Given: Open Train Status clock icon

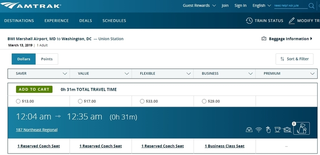Looking at the screenshot, I should click(x=249, y=21).
